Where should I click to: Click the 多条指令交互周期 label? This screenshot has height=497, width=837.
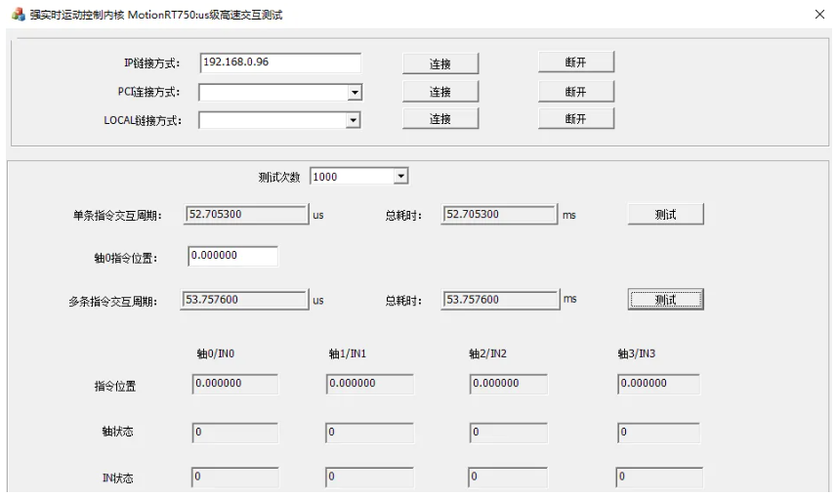(112, 302)
